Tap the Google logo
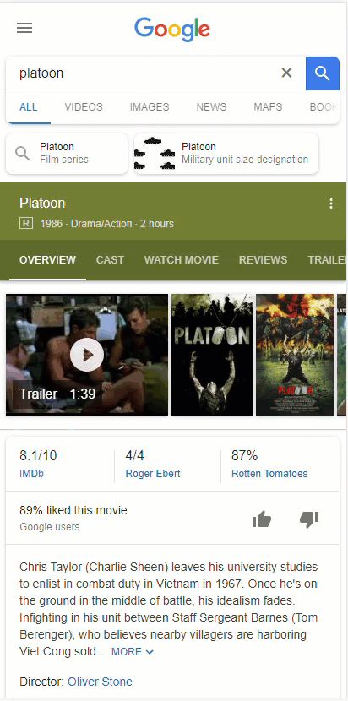The image size is (348, 701). (172, 30)
